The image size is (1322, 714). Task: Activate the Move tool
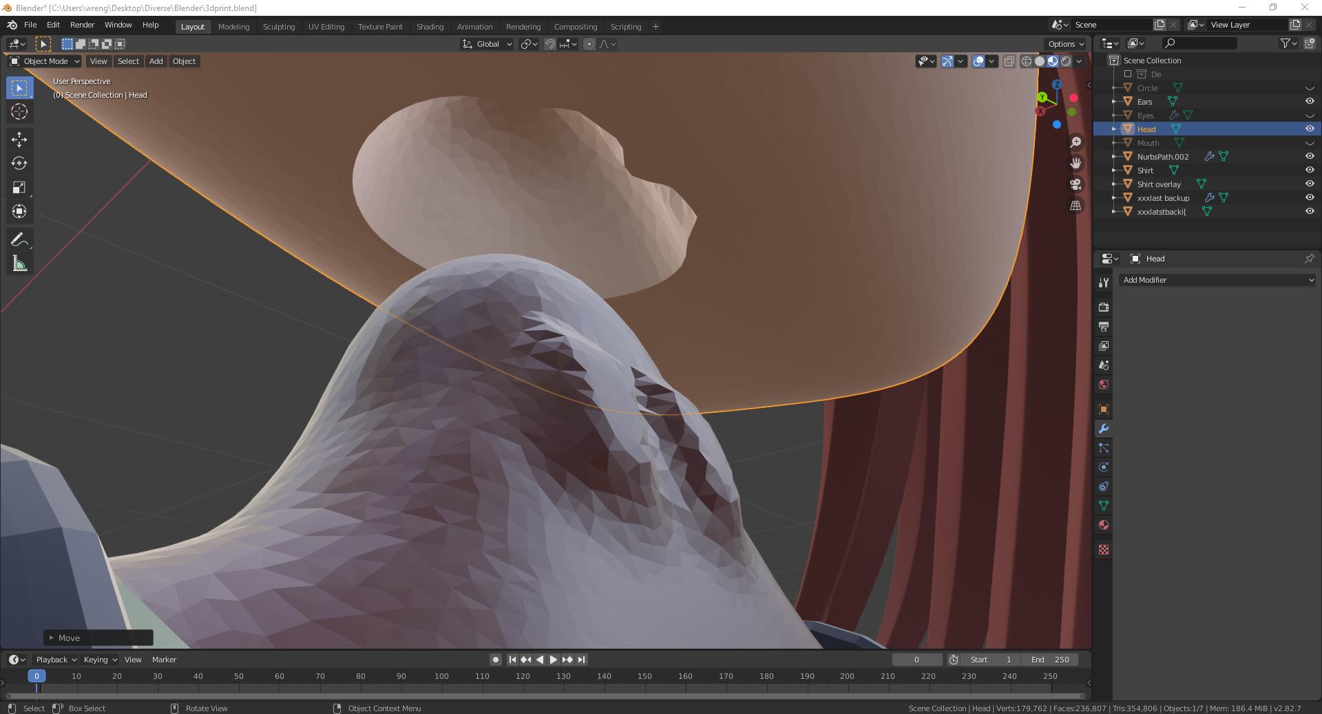pyautogui.click(x=19, y=140)
